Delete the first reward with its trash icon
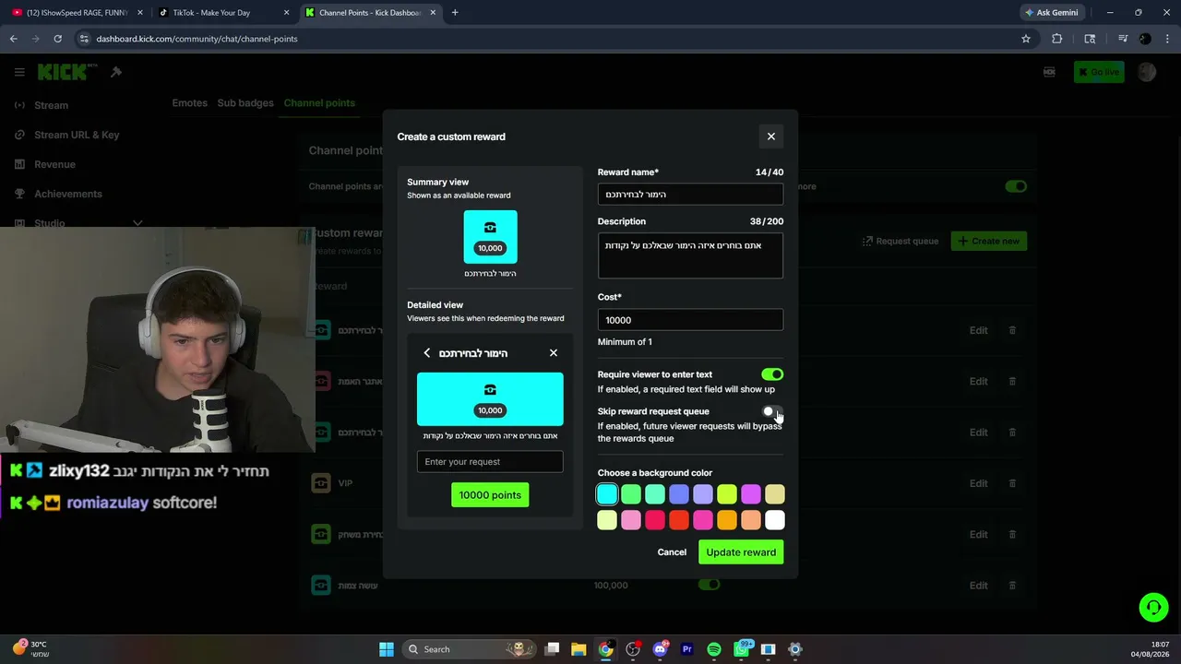The width and height of the screenshot is (1181, 664). [x=1012, y=330]
